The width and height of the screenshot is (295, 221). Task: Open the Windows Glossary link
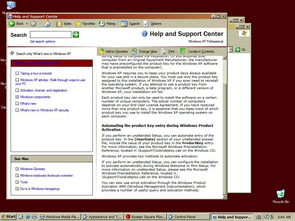click(33, 169)
